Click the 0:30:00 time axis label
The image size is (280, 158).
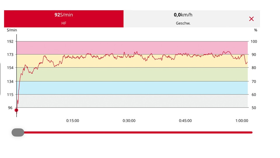coord(129,121)
